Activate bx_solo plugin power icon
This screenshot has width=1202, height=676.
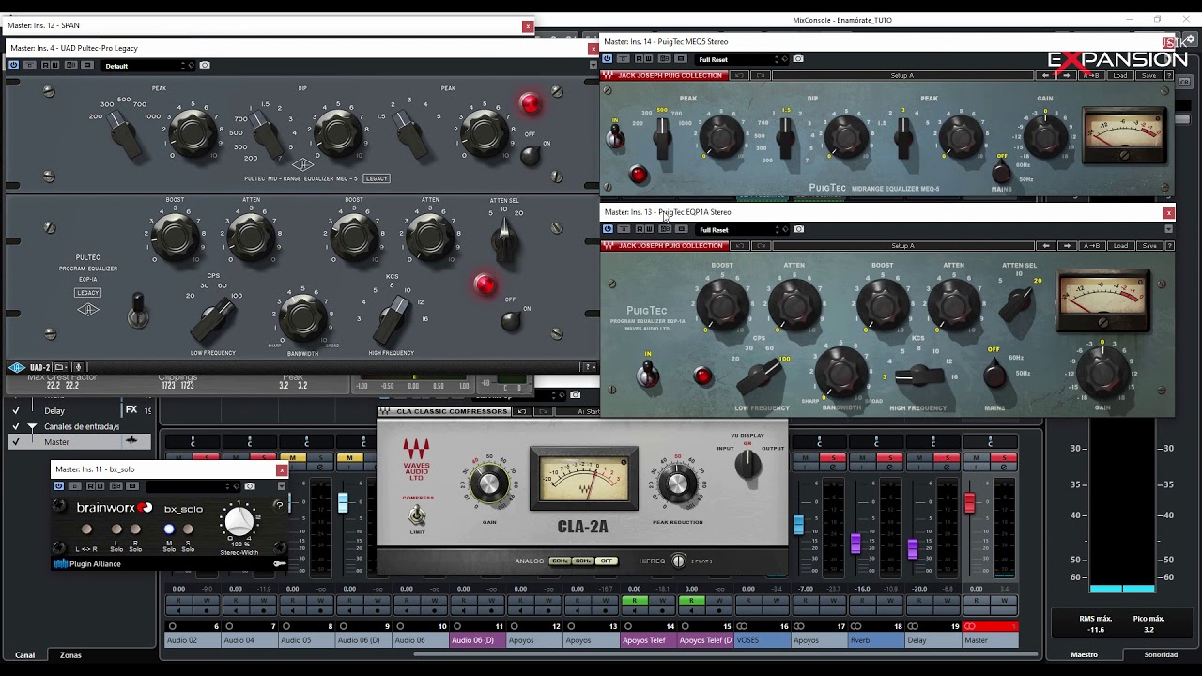(58, 486)
